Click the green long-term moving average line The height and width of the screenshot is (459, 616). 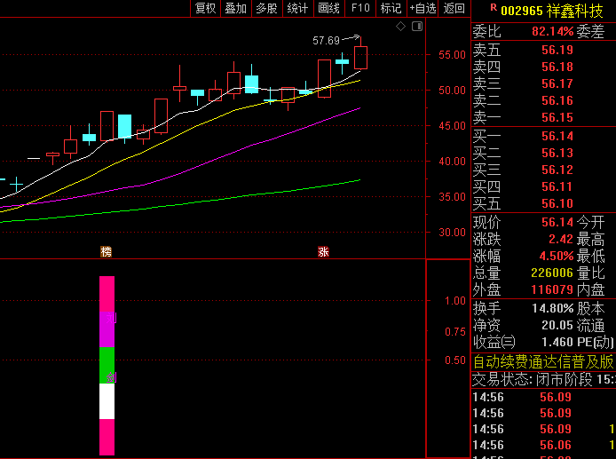coord(196,202)
